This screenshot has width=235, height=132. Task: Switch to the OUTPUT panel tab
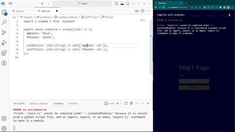[x=73, y=103]
